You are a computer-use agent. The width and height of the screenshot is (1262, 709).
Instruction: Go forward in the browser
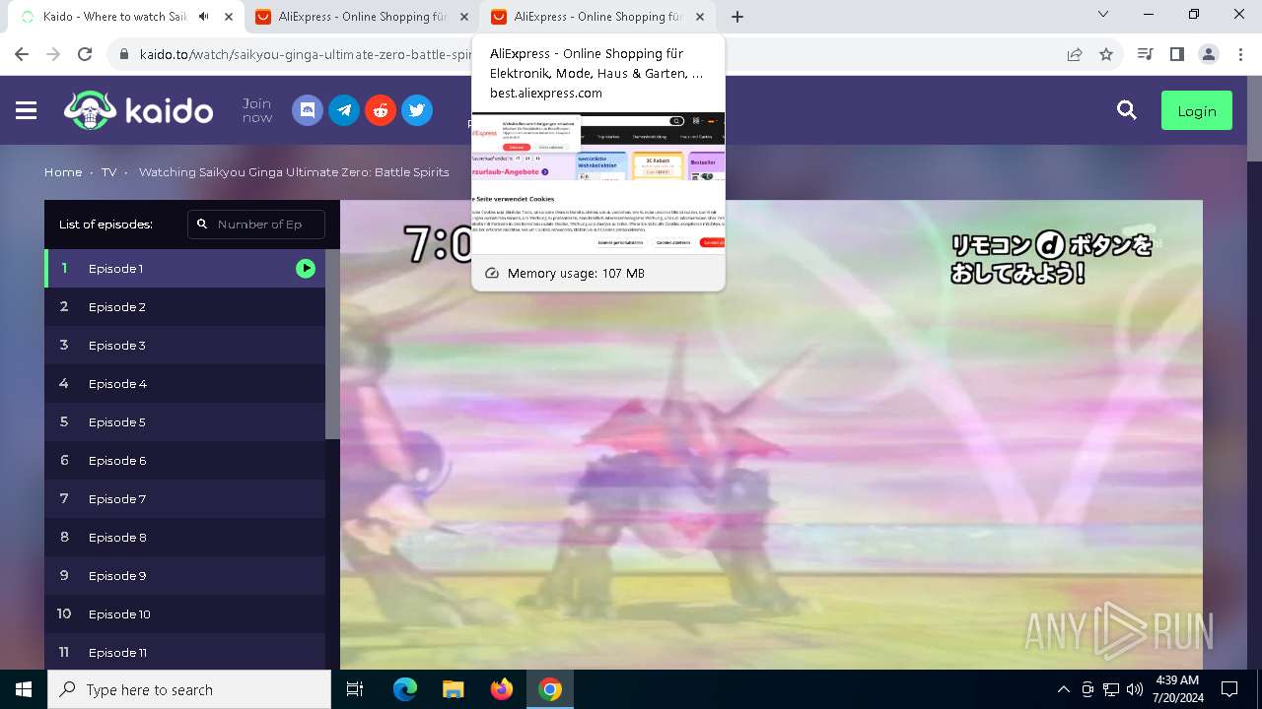(53, 54)
